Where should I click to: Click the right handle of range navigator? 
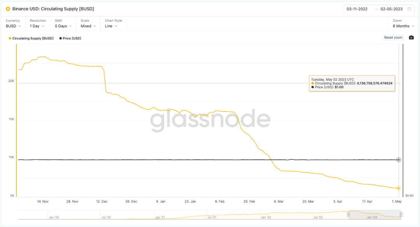coord(401,215)
